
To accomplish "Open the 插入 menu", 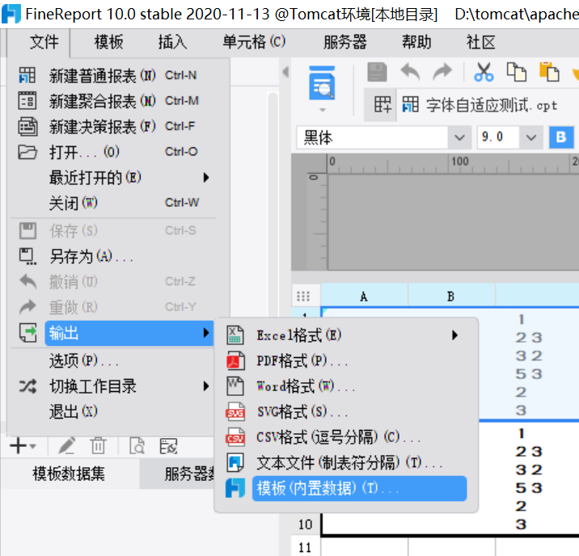I will [172, 42].
